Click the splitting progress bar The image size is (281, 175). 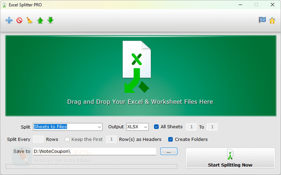[x=92, y=166]
